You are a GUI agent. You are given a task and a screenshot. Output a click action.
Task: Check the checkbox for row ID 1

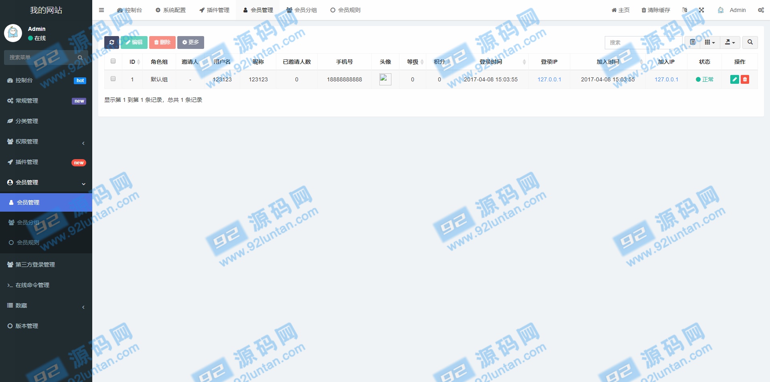coord(113,79)
